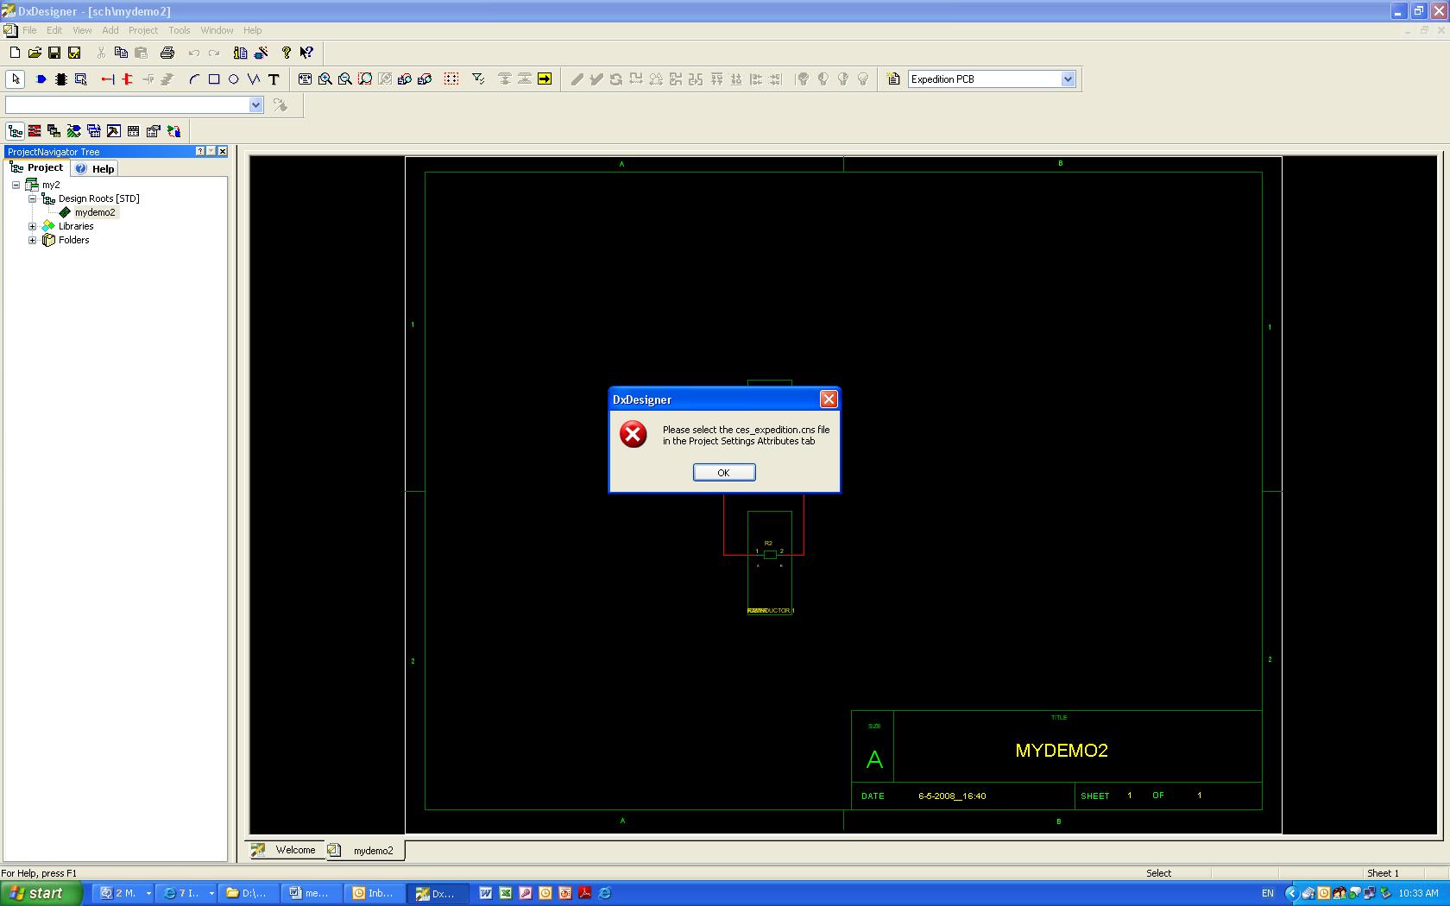1450x906 pixels.
Task: Click OK in the DxDesigner error dialog
Action: (723, 472)
